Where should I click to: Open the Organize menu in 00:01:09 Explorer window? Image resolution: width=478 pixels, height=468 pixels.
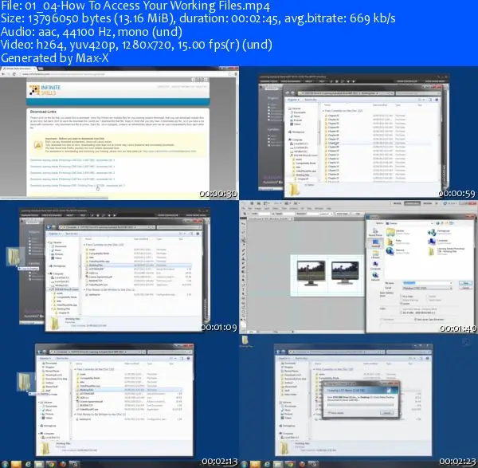[54, 234]
